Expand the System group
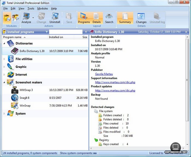191x157 pixels. [x=4, y=114]
